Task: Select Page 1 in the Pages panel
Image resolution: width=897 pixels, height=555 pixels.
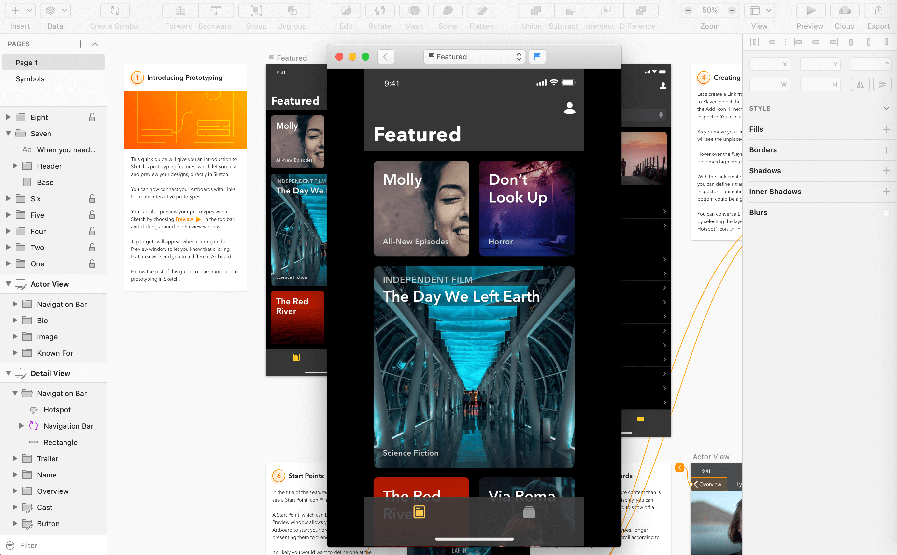Action: click(x=26, y=63)
